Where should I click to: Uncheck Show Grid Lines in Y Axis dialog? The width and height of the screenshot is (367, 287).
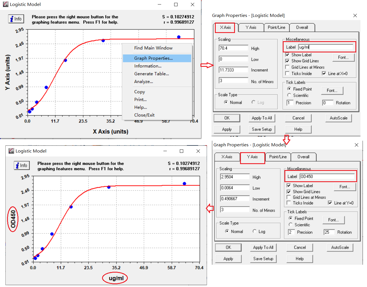coord(289,191)
